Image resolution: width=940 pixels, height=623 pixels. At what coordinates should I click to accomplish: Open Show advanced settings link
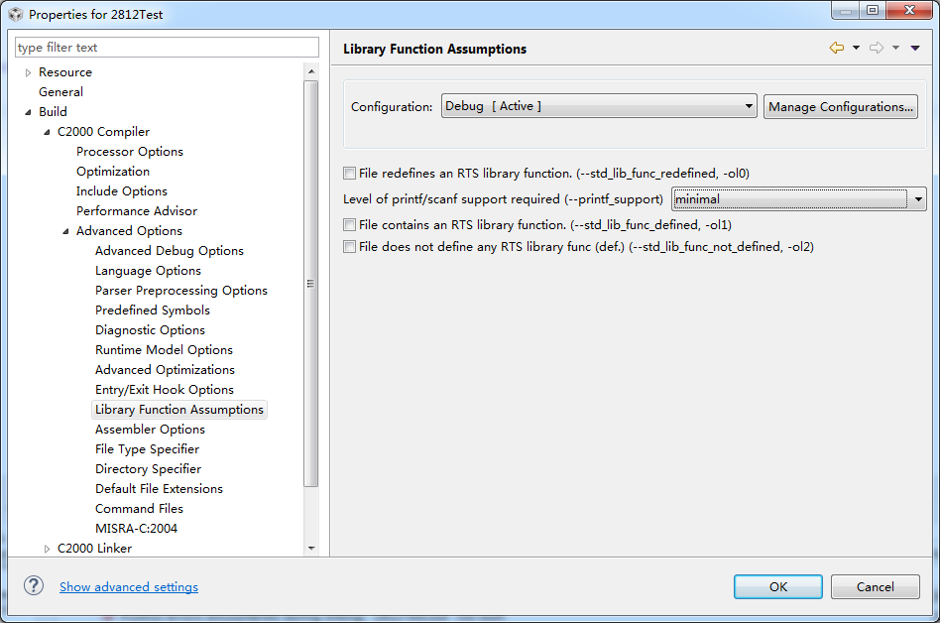point(129,587)
